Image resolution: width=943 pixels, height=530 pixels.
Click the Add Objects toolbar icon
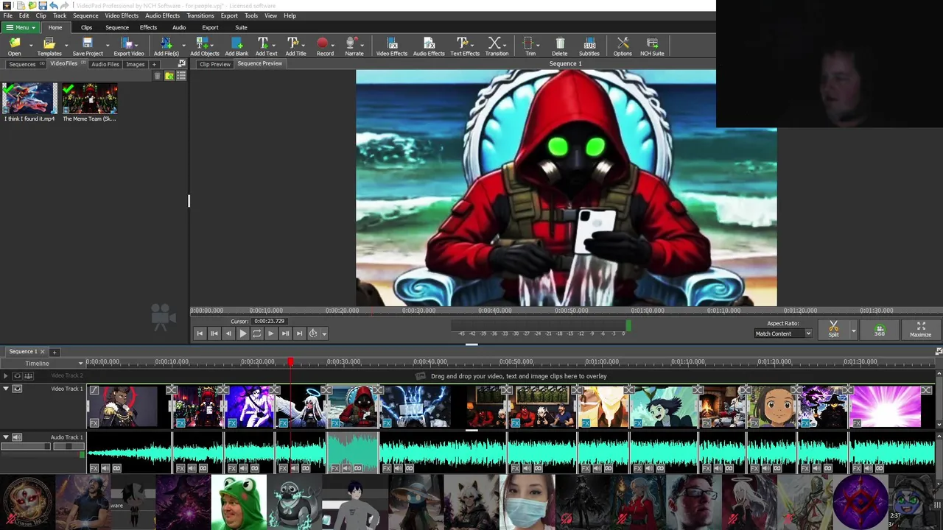pyautogui.click(x=204, y=43)
